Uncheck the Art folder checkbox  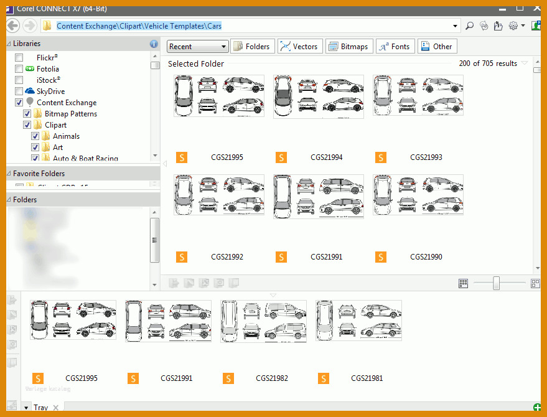[35, 148]
